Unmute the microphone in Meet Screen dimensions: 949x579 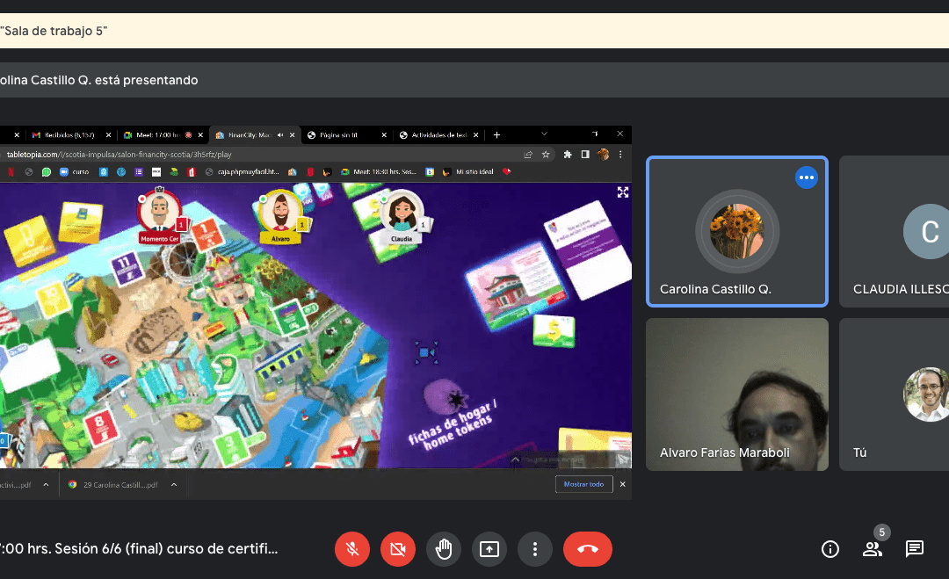pos(352,549)
